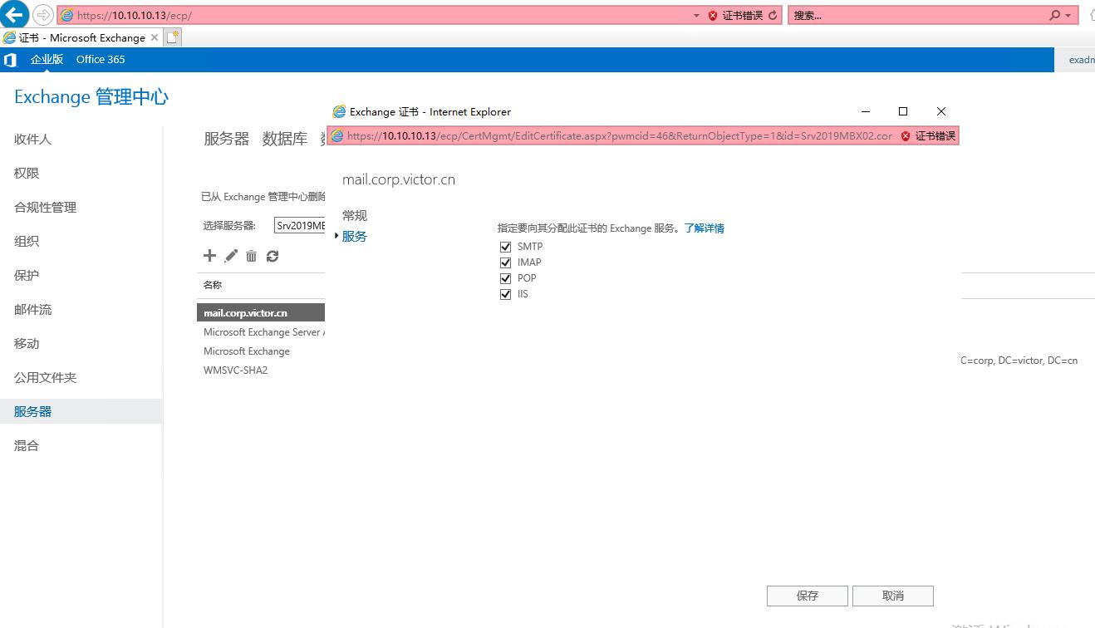Open the address bar autocomplete dropdown
The width and height of the screenshot is (1095, 628).
click(696, 14)
